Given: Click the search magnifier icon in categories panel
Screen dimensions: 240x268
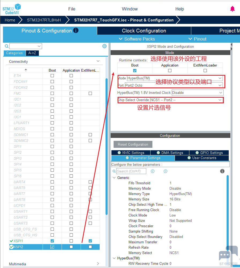Looking at the screenshot, I should (x=6, y=46).
